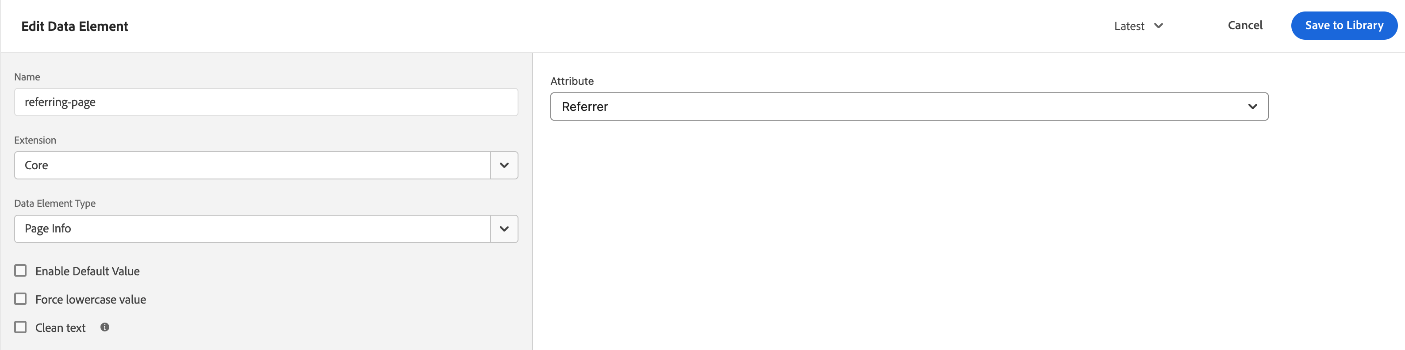The height and width of the screenshot is (350, 1405).
Task: Select the Page Info type value
Action: (47, 228)
